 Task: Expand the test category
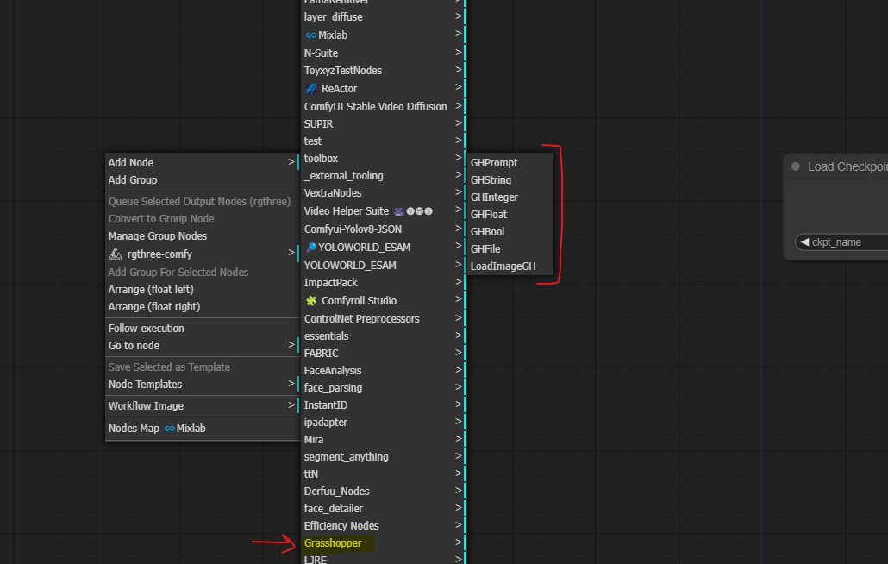383,141
